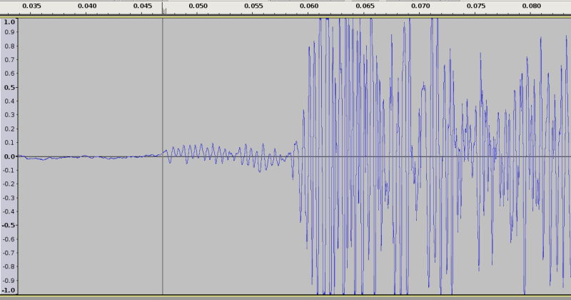Screen dimensions: 571x300
Task: Click the 1.0 label on the vertical scale
Action: 9,22
